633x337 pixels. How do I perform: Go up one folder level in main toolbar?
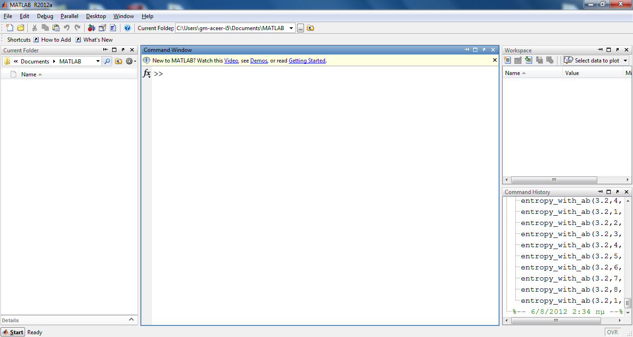coord(310,28)
